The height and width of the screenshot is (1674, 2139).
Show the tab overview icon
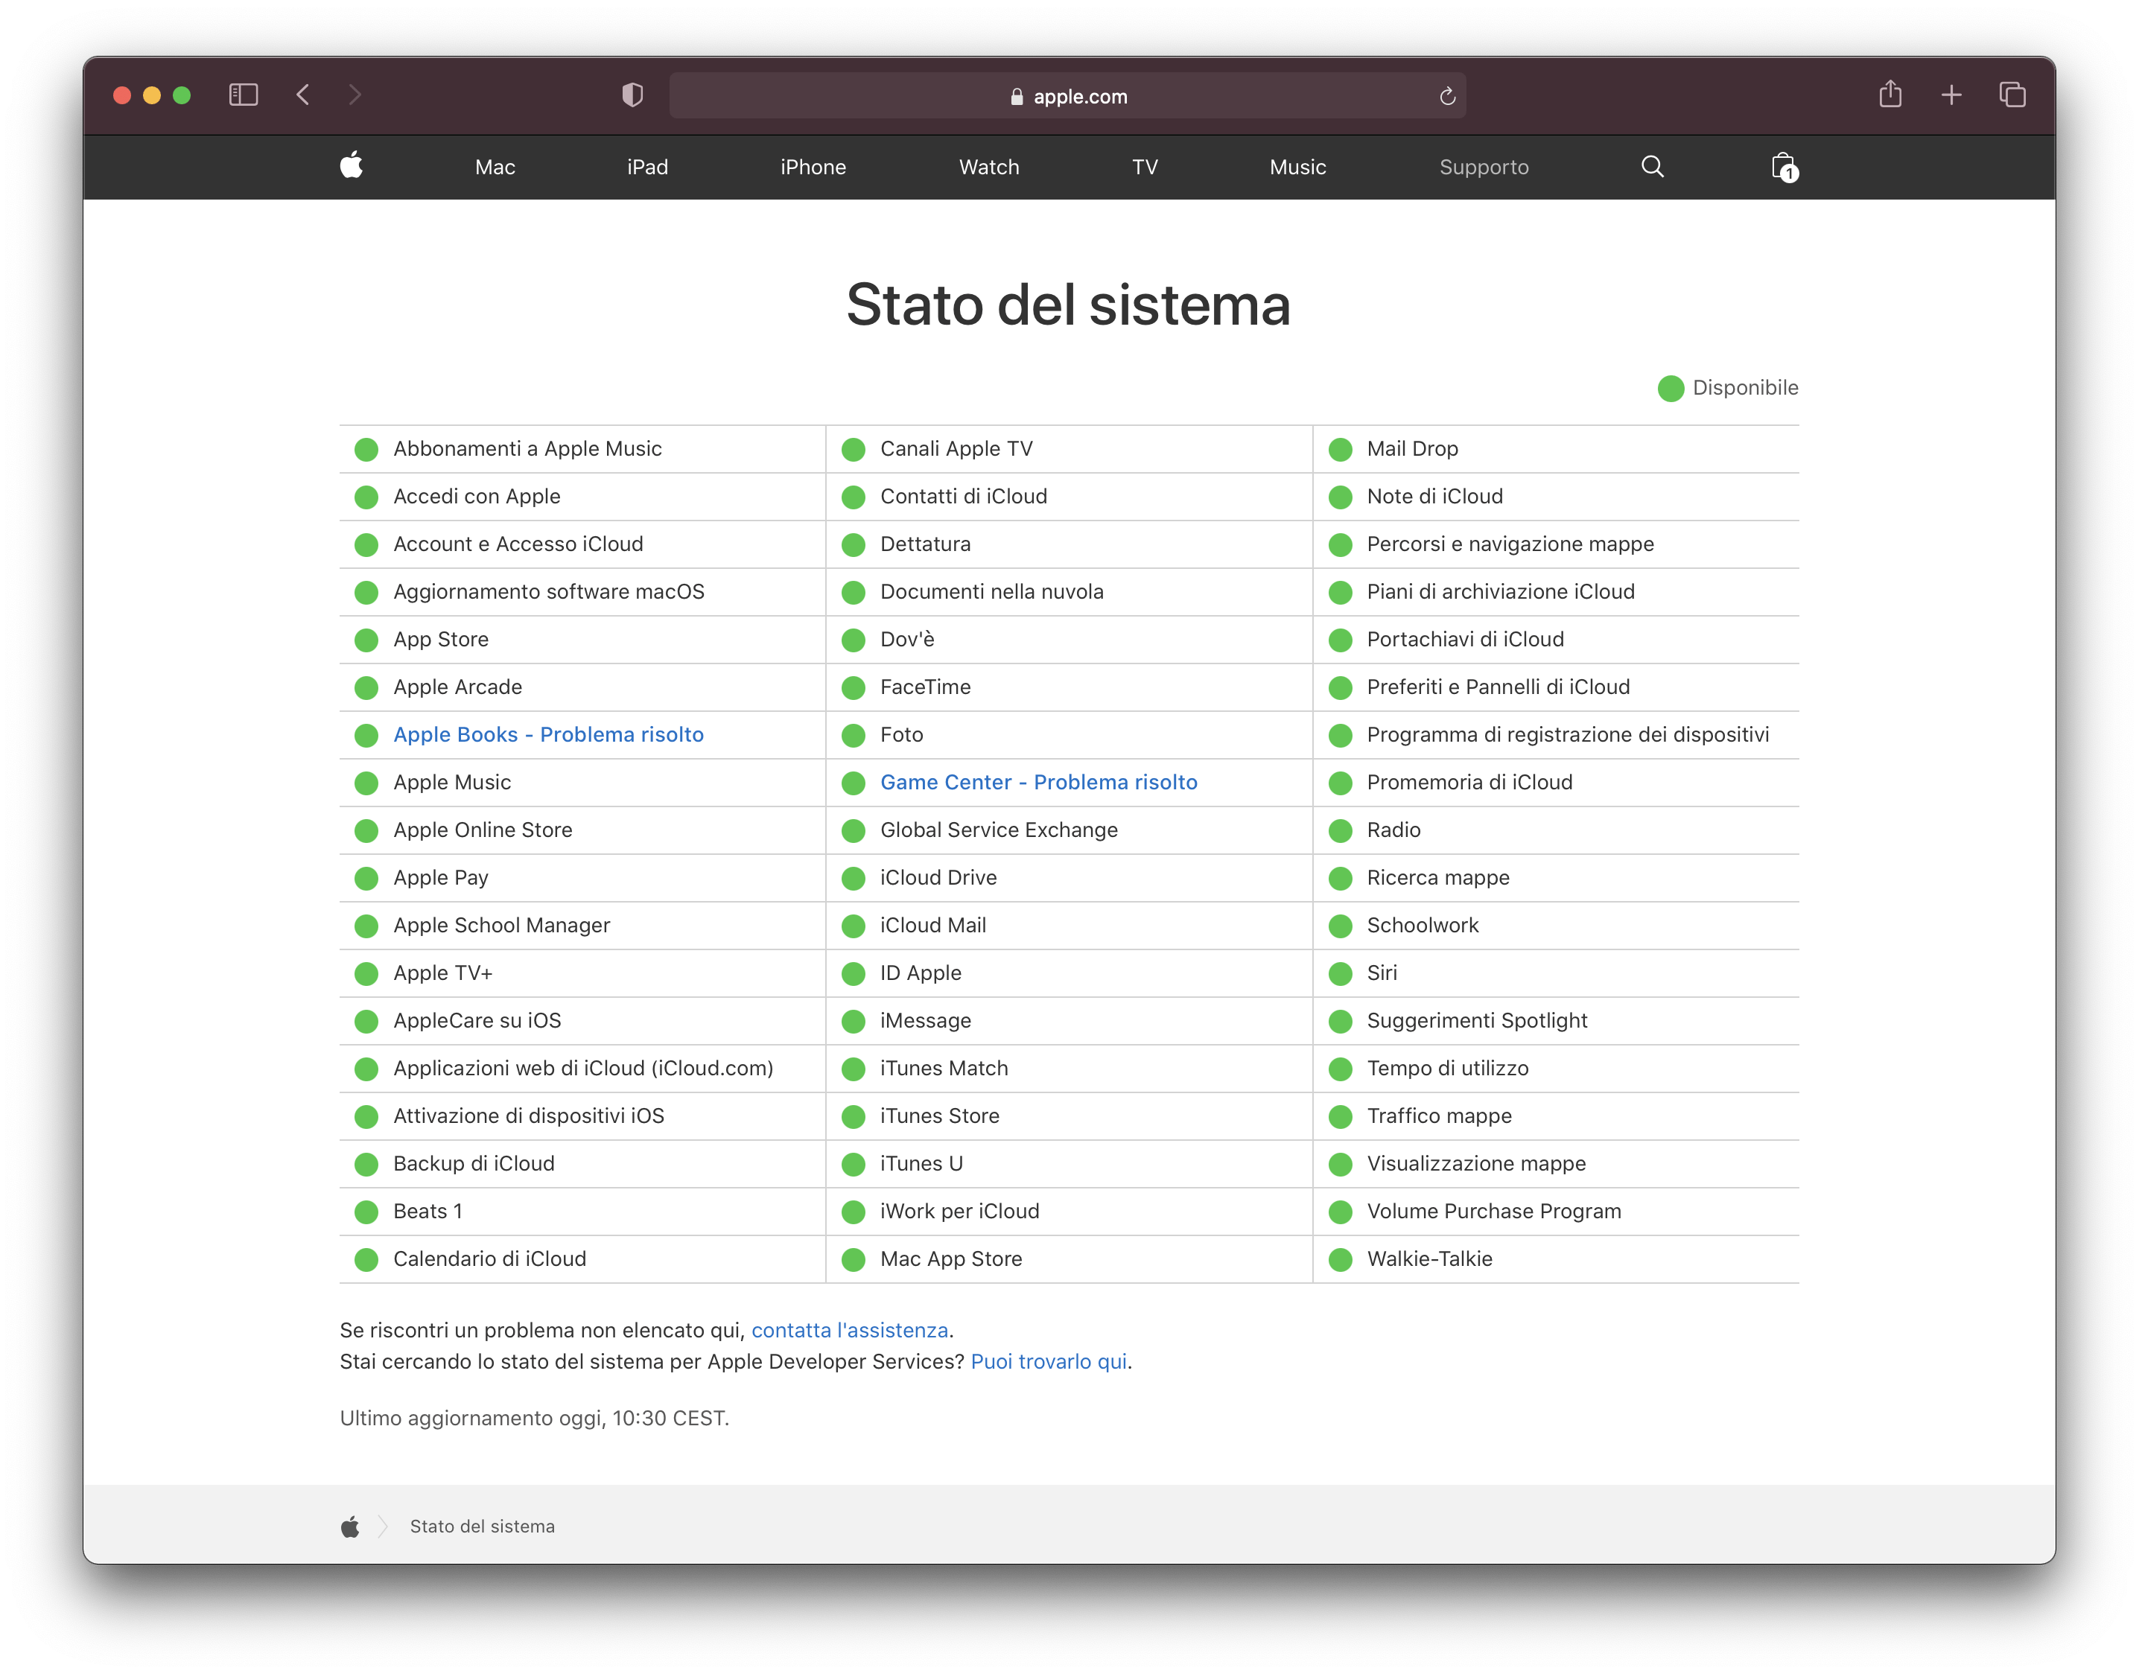click(x=2012, y=95)
